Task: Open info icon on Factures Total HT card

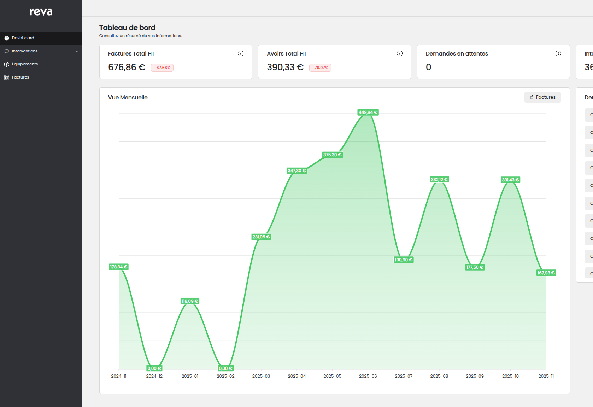Action: [241, 53]
